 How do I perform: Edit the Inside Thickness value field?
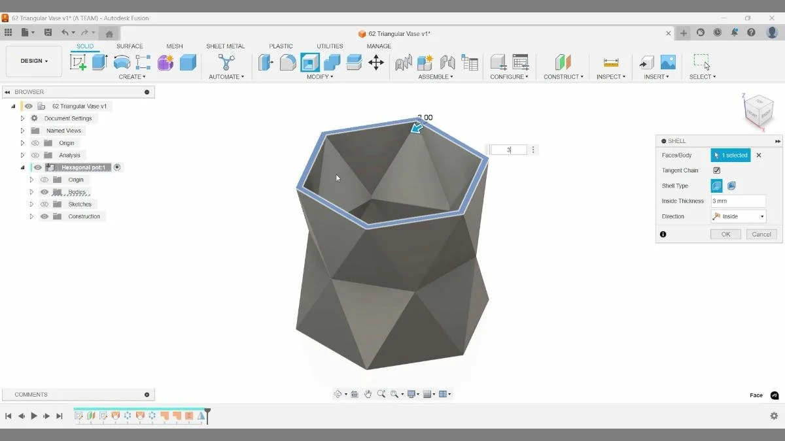click(738, 201)
